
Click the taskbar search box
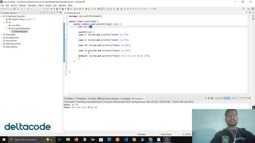click(32, 139)
